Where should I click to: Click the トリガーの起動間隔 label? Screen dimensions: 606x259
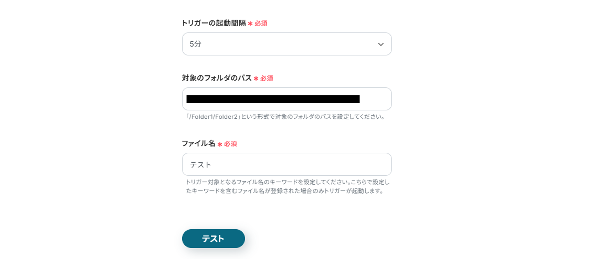click(214, 23)
